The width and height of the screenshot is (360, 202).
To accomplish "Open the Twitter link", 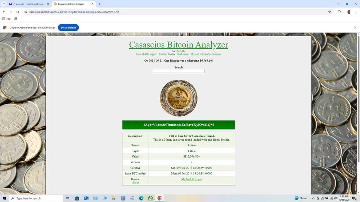I will click(162, 54).
